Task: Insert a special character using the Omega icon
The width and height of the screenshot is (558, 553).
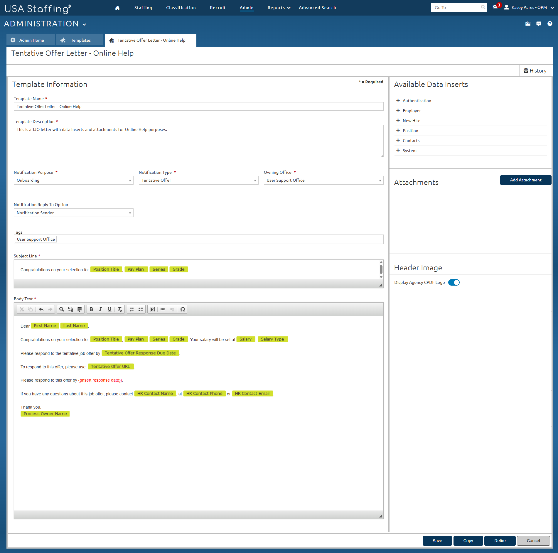Action: click(x=183, y=309)
